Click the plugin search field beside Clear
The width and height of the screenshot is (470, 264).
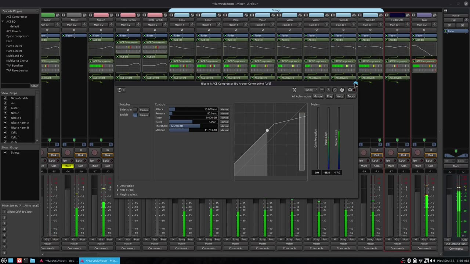pyautogui.click(x=15, y=86)
